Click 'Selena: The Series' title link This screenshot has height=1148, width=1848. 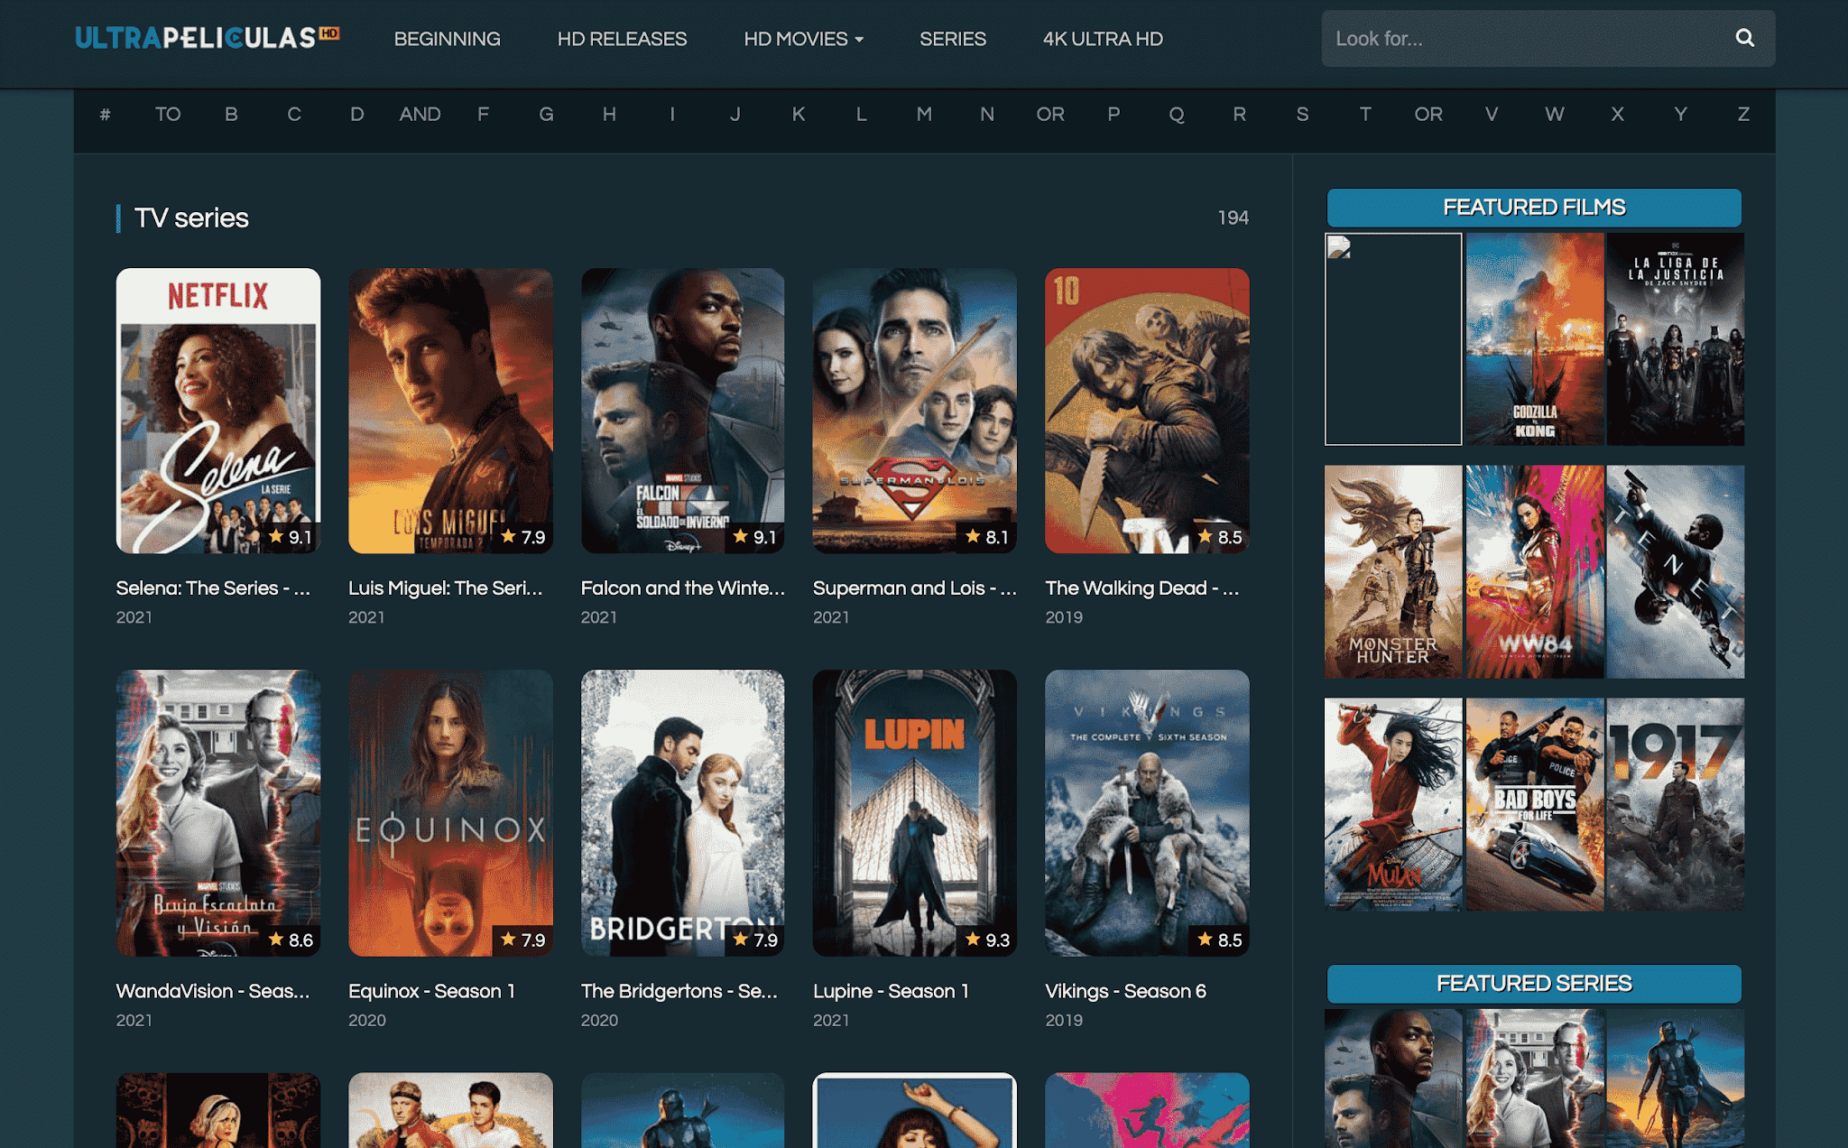point(213,588)
